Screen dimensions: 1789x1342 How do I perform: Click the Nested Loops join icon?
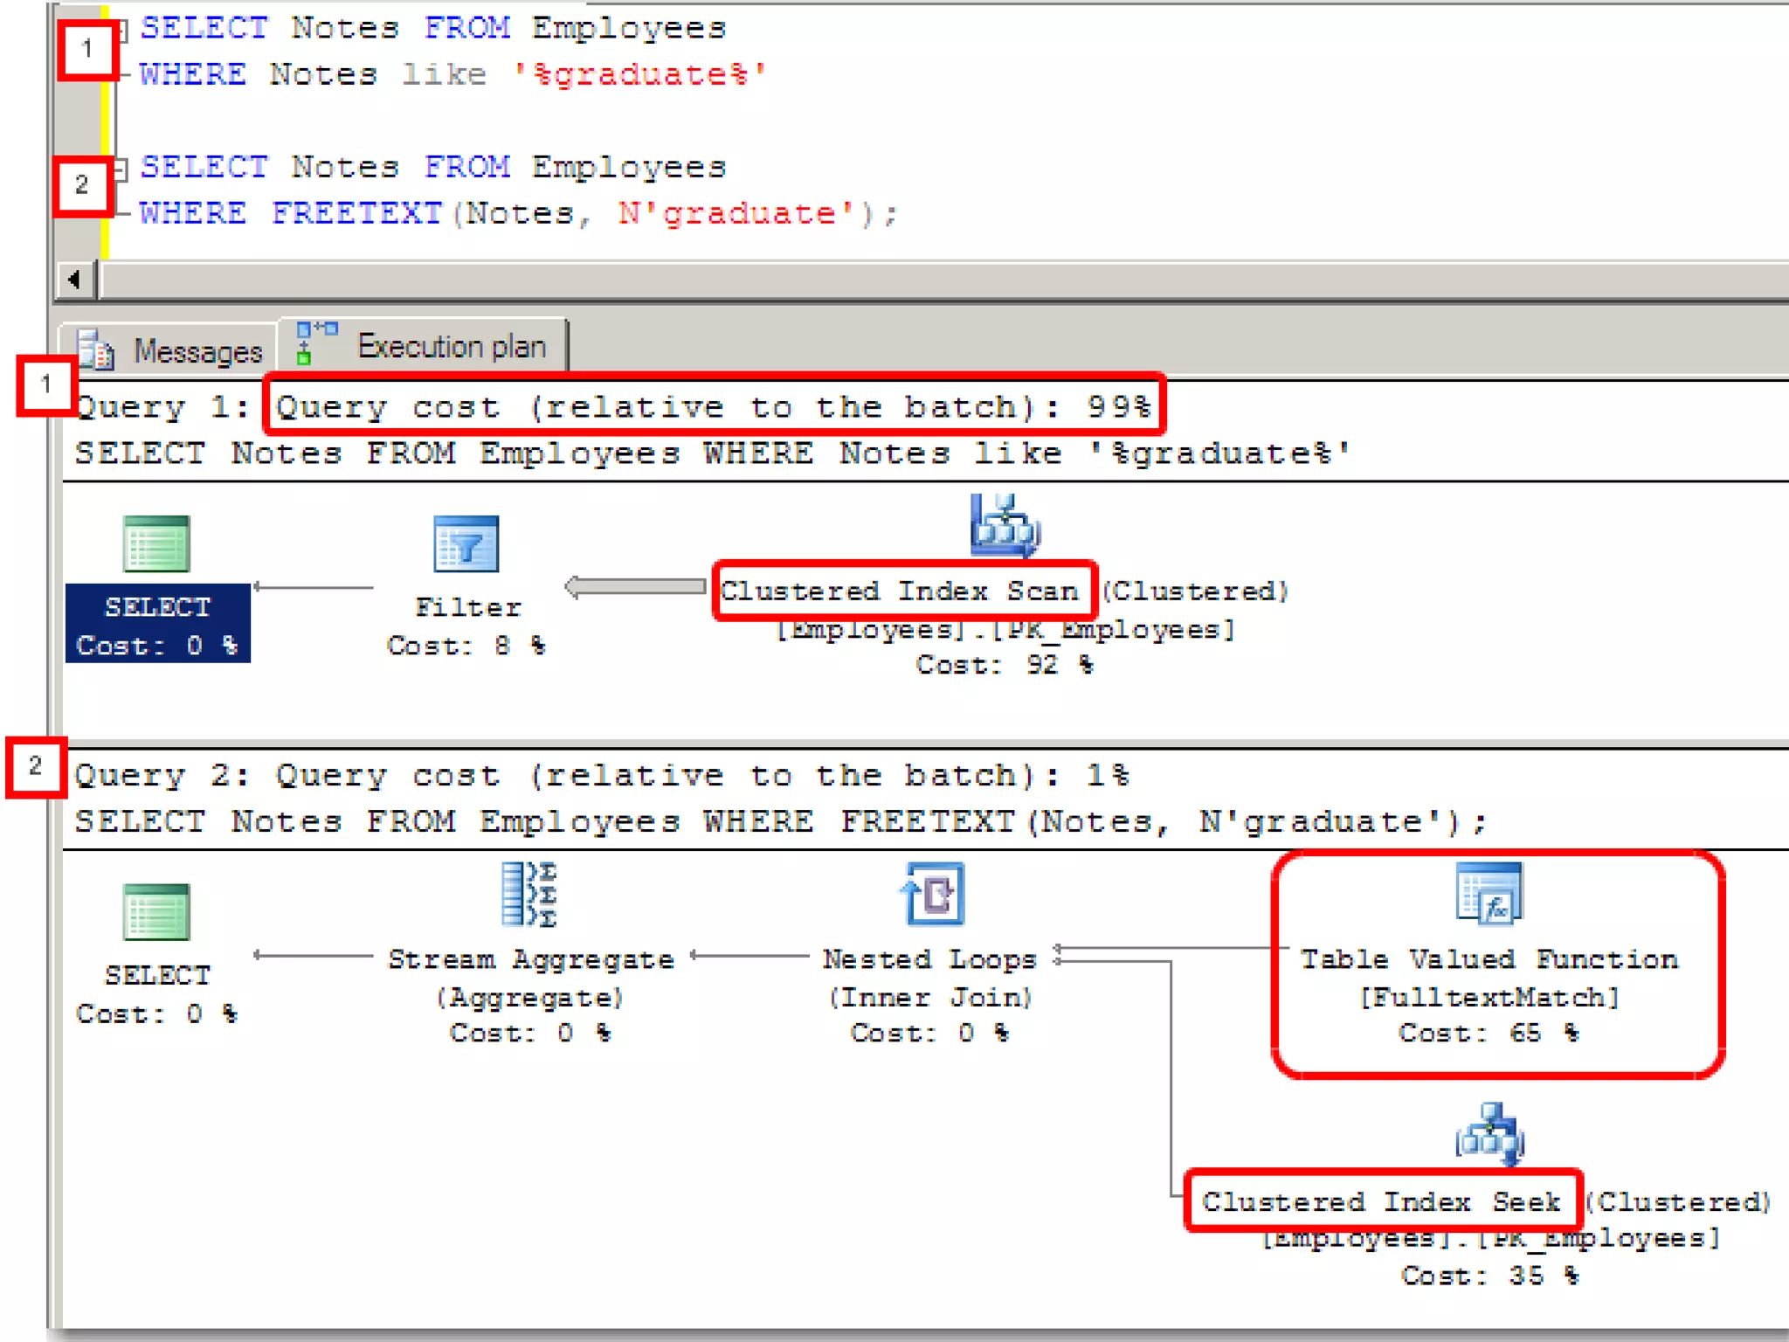click(933, 894)
